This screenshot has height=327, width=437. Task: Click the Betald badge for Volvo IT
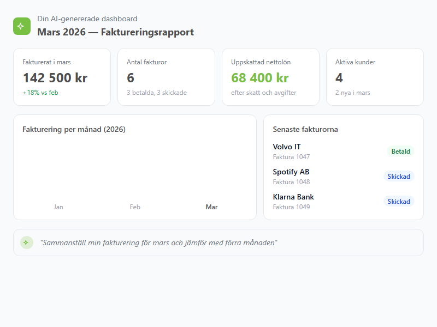400,151
